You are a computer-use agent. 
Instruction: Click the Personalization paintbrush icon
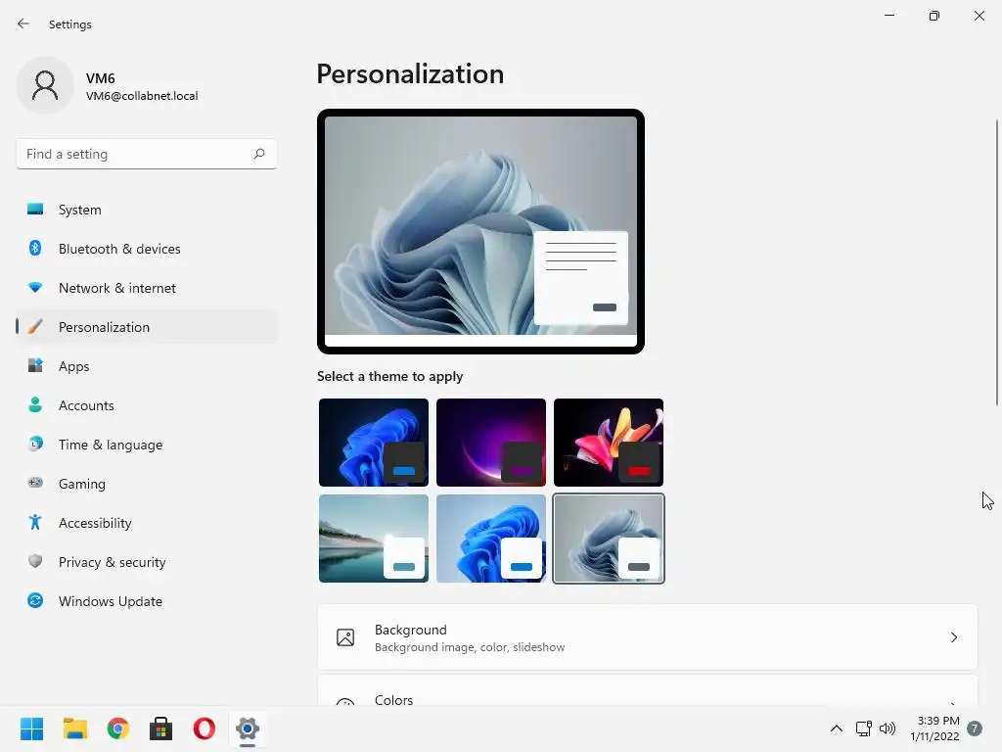pyautogui.click(x=35, y=327)
